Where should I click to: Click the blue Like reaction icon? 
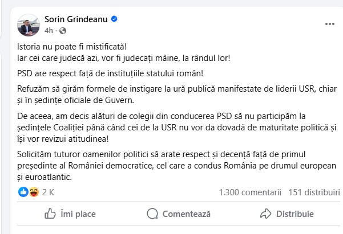coord(23,192)
